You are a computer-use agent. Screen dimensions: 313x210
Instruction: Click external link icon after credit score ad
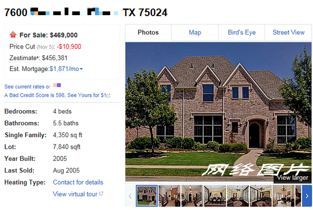click(109, 96)
